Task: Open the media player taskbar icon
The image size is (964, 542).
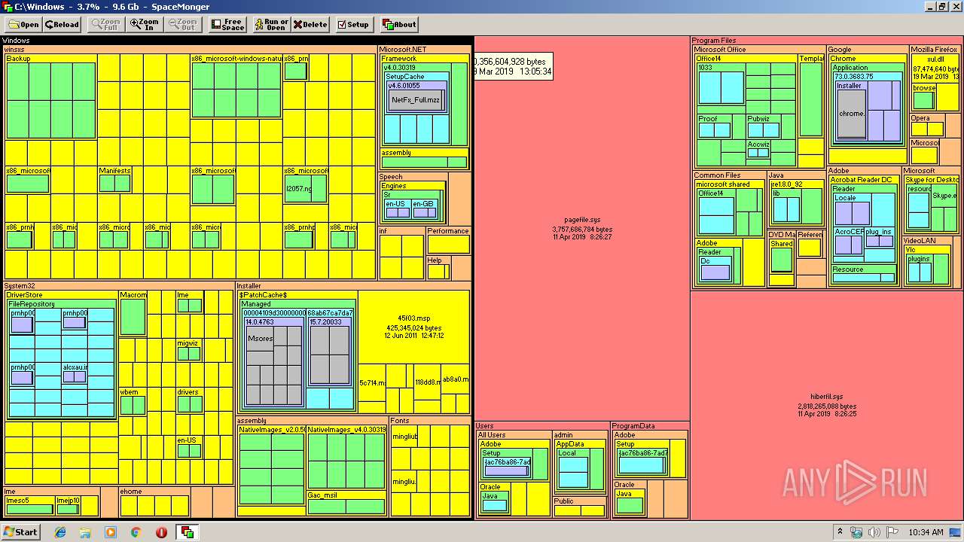Action: tap(111, 532)
